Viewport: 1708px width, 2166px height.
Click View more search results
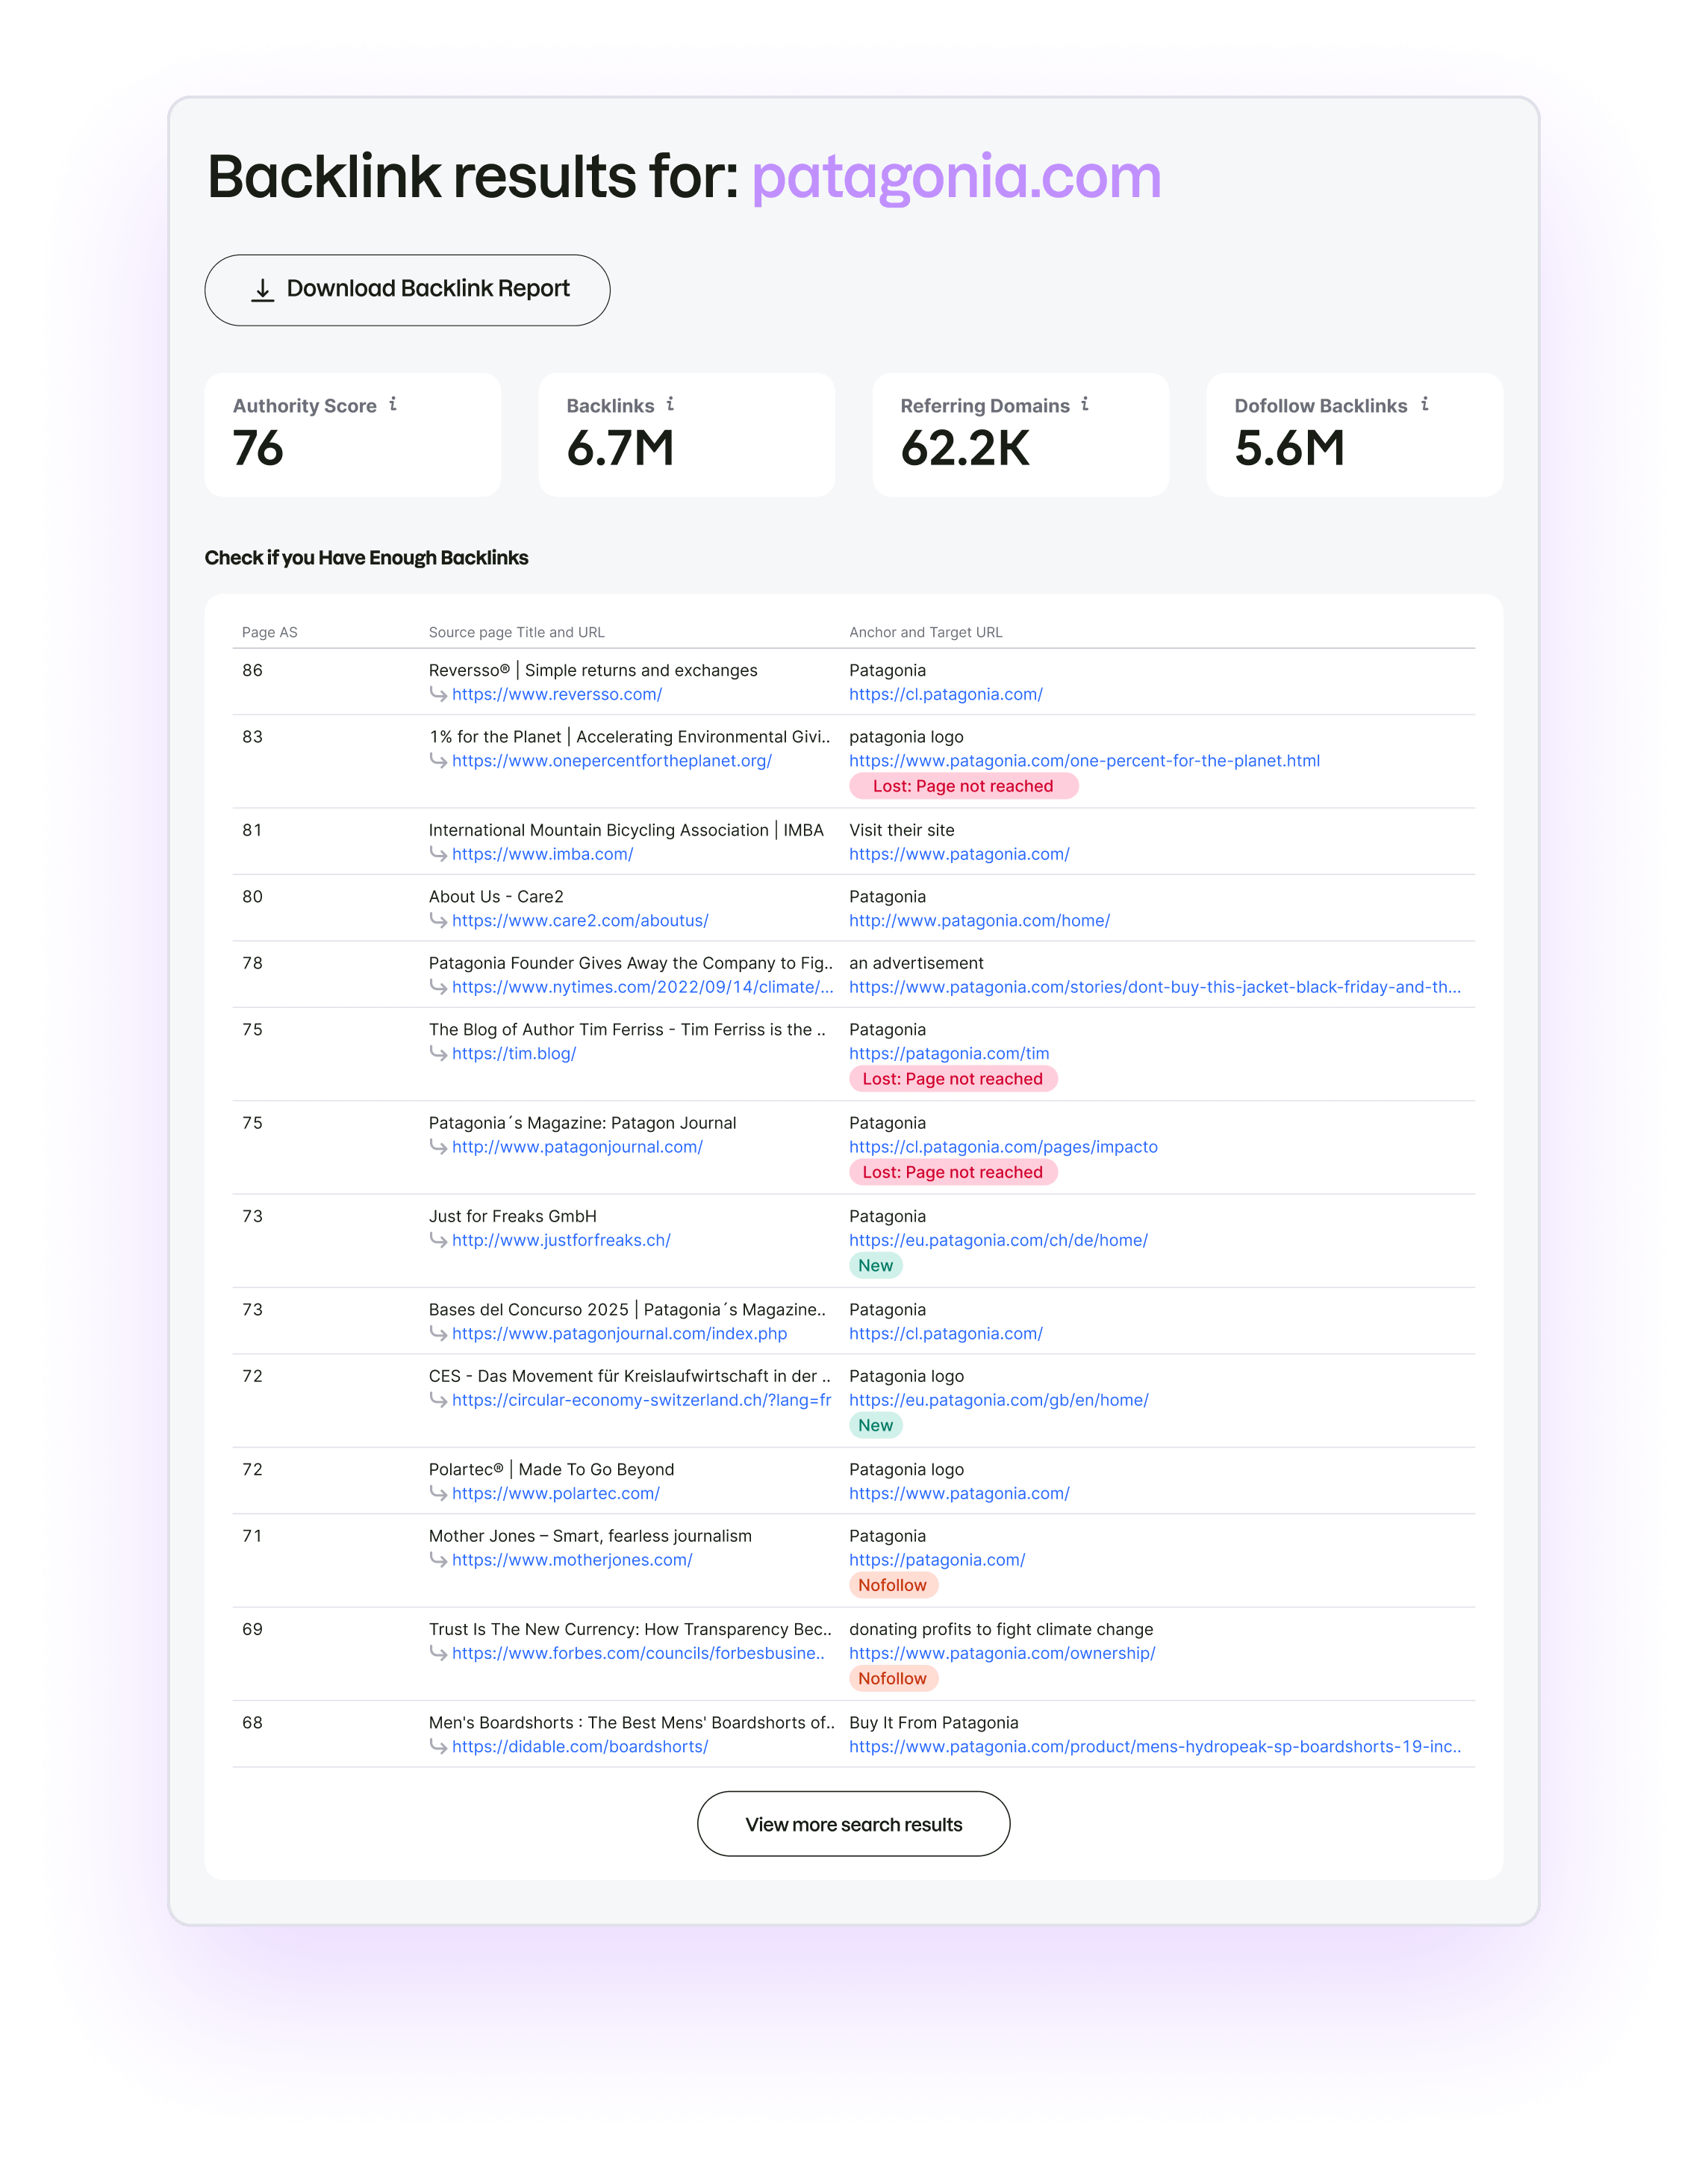[x=853, y=1824]
